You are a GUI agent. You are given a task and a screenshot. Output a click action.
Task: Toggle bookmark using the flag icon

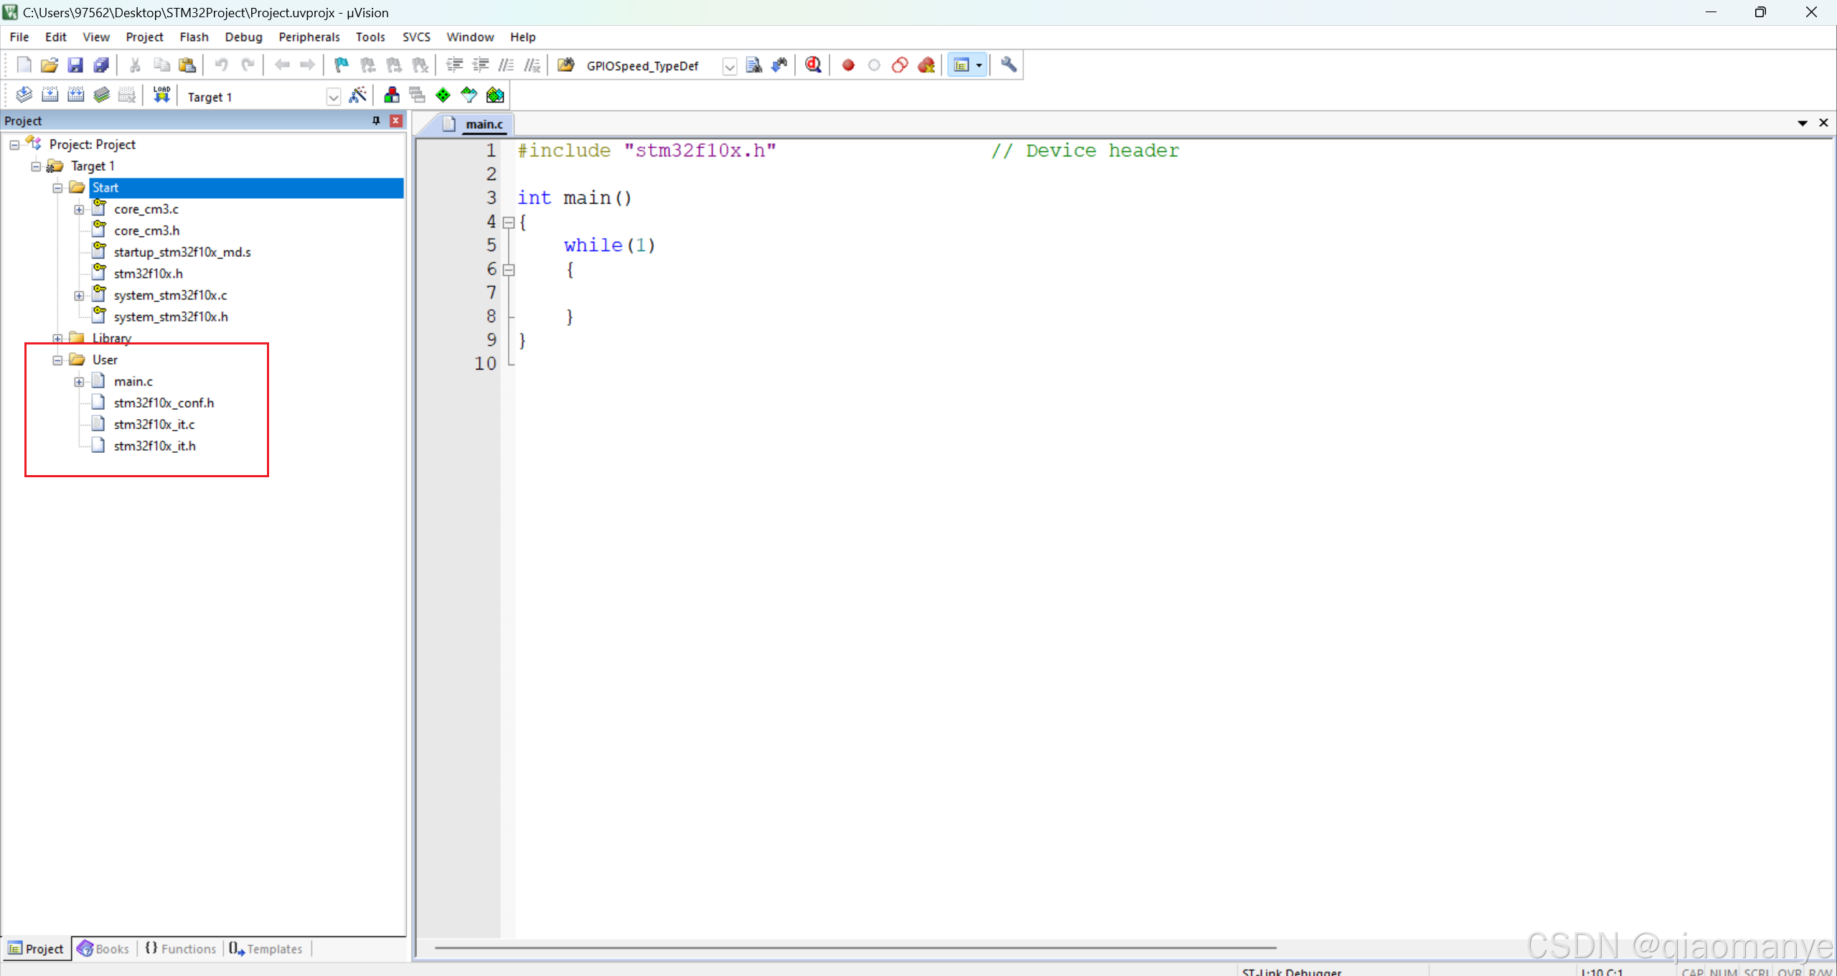pyautogui.click(x=342, y=65)
